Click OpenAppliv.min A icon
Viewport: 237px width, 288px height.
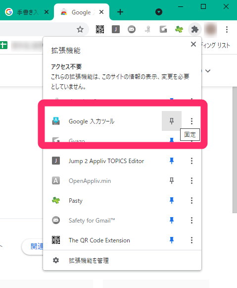pyautogui.click(x=56, y=181)
